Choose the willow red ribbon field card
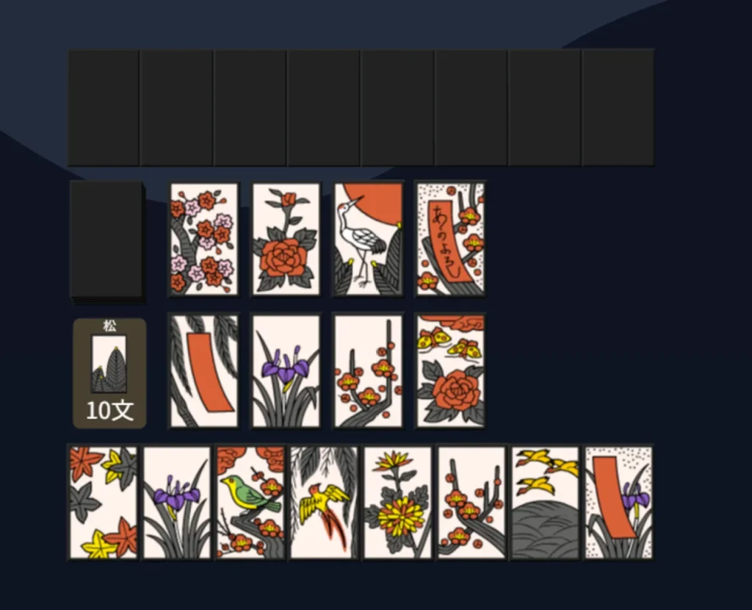 [x=204, y=370]
